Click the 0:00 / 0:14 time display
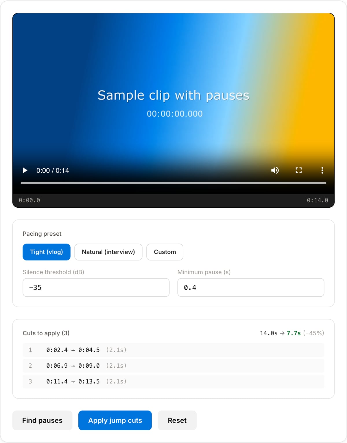This screenshot has height=443, width=347. (53, 171)
